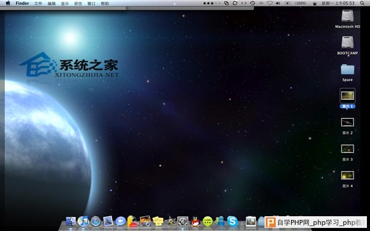Launch iMovie star icon in dock
The width and height of the screenshot is (370, 231).
[x=170, y=221]
